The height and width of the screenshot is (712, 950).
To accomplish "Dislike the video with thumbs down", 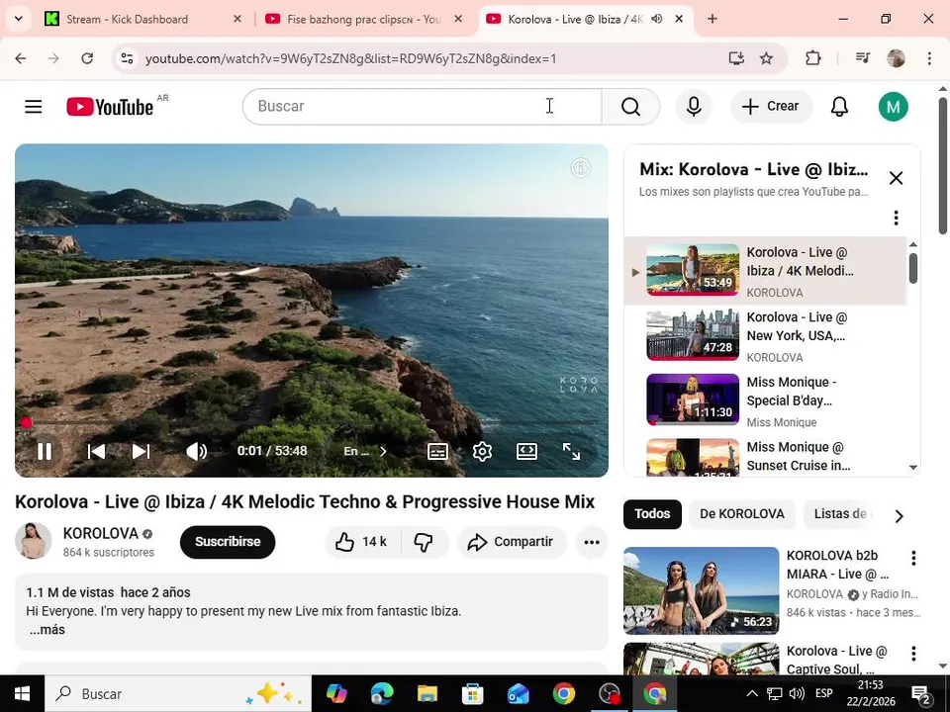I will tap(424, 542).
